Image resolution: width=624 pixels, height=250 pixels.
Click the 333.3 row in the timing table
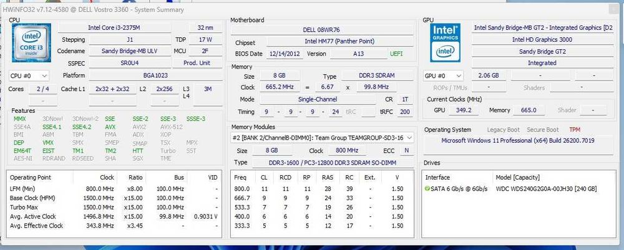tap(321, 226)
